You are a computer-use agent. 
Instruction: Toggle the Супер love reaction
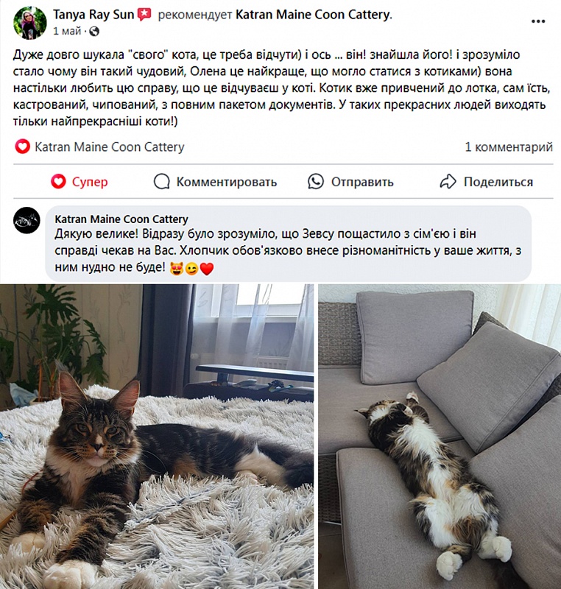click(80, 182)
